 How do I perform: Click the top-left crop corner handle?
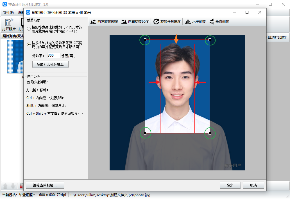(x=145, y=40)
